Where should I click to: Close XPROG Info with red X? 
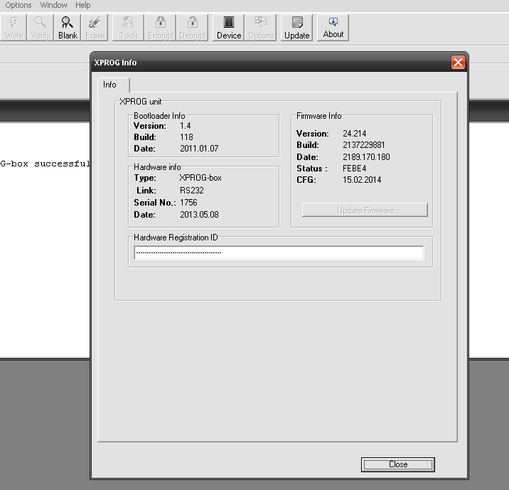458,62
